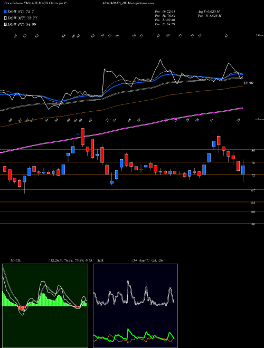Click the 36 price level label
This screenshot has width=264, height=348.
click(x=253, y=224)
